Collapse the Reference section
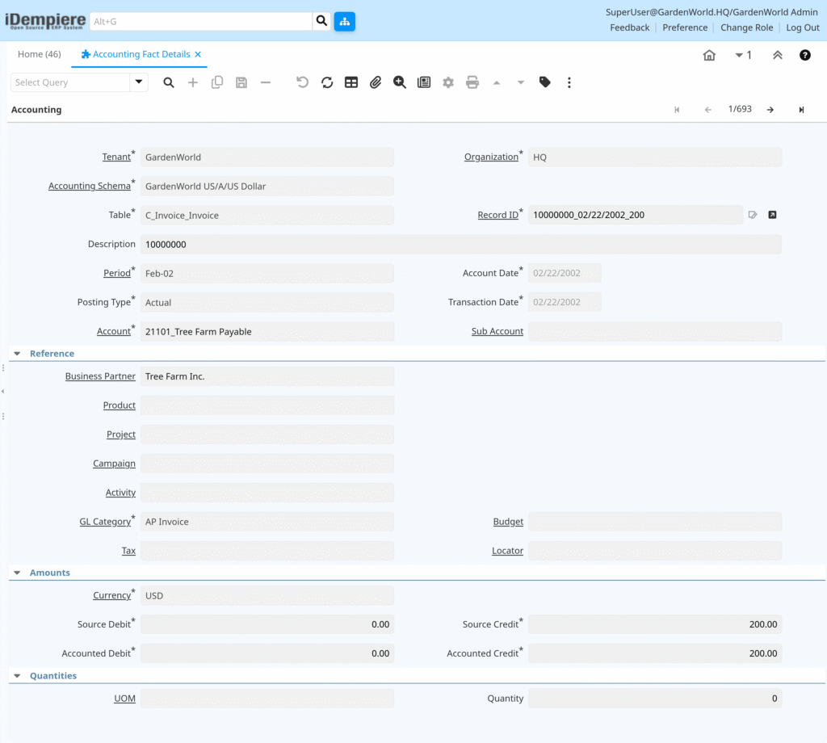This screenshot has width=827, height=743. pyautogui.click(x=17, y=353)
